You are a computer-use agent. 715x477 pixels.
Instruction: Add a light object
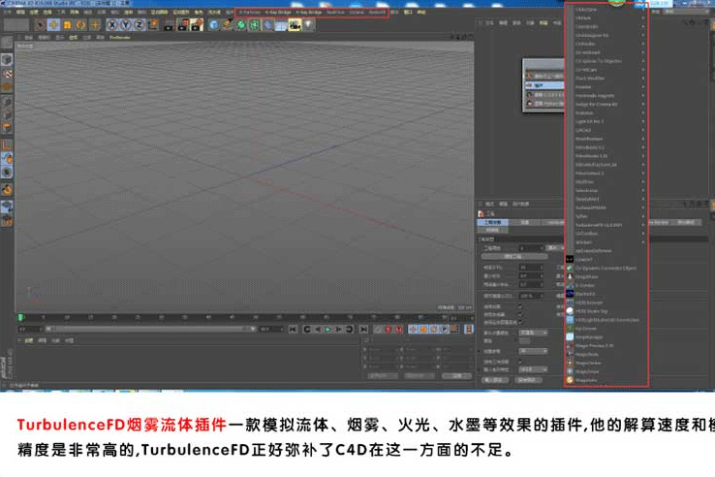coord(309,24)
